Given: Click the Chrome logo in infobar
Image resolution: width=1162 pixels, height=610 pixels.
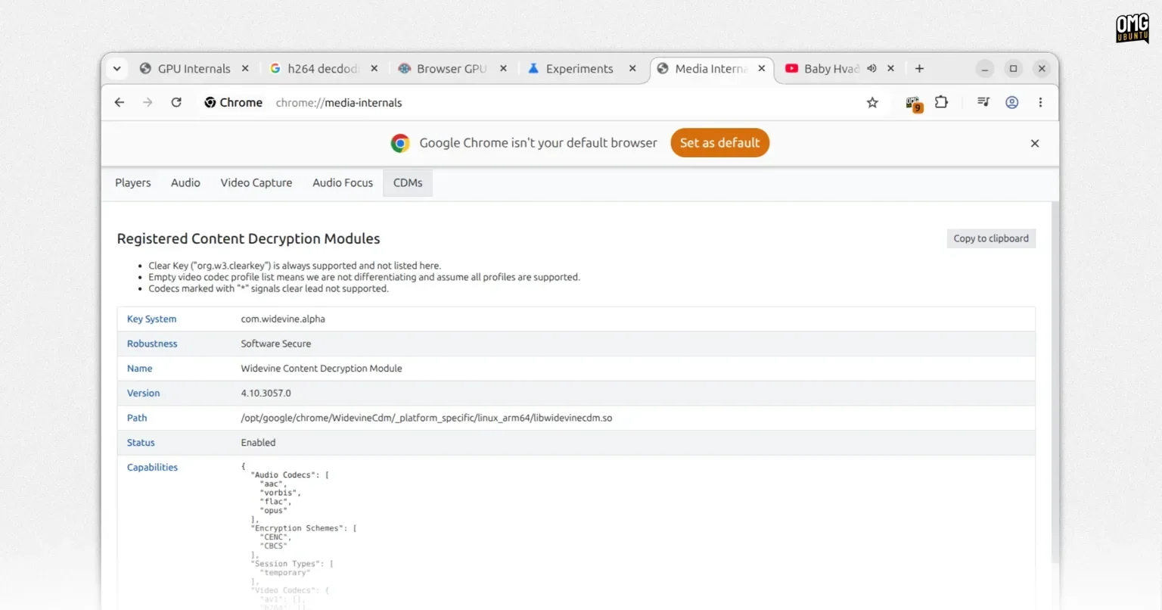Looking at the screenshot, I should [400, 143].
